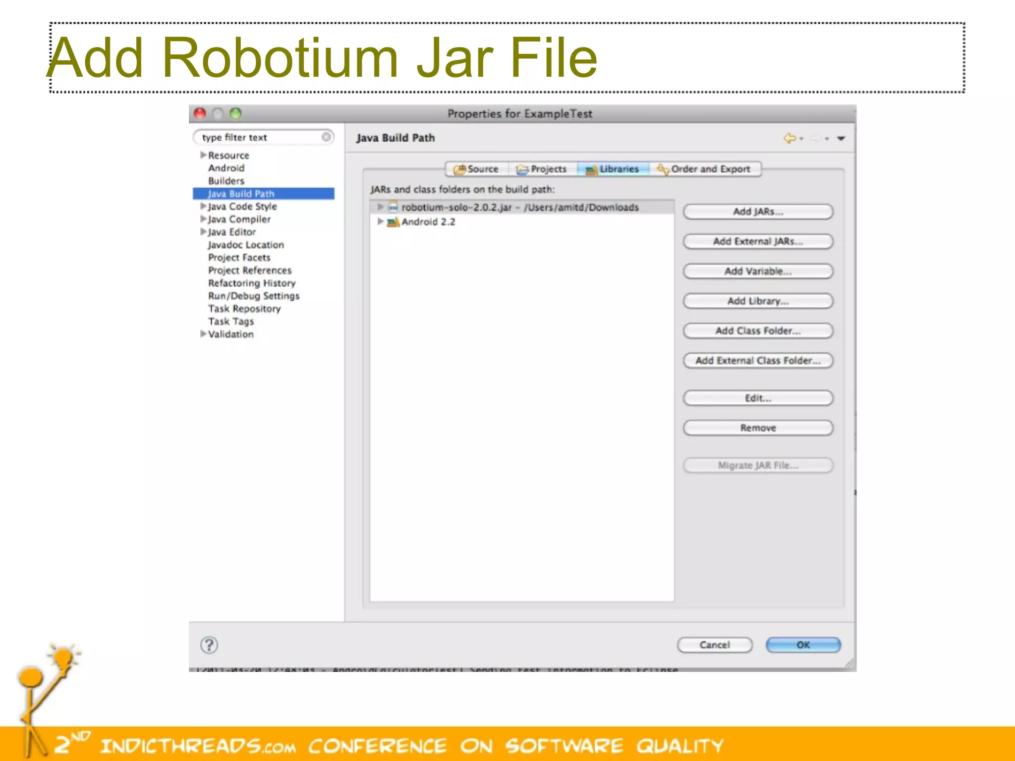Open the view menu triangle in header
This screenshot has width=1015, height=761.
pyautogui.click(x=841, y=139)
